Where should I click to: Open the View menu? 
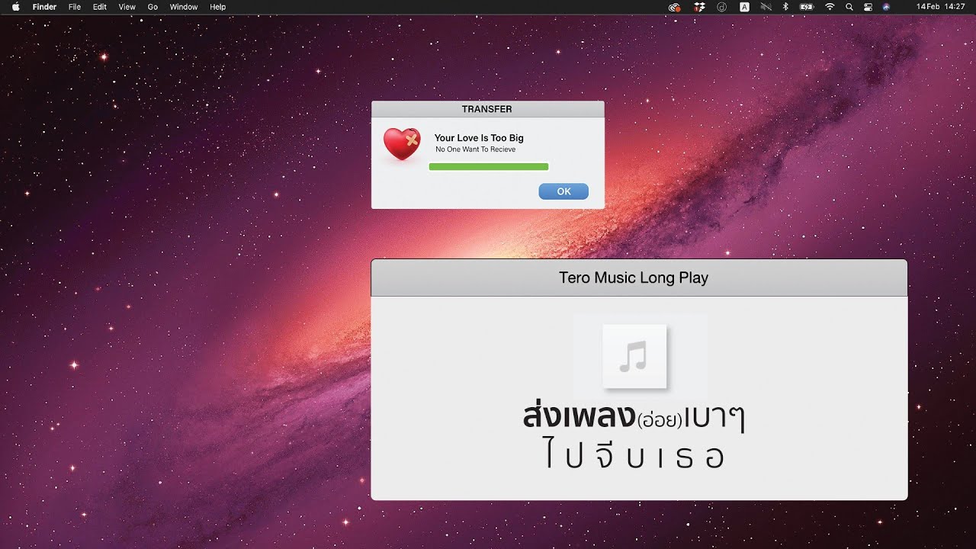click(x=127, y=7)
